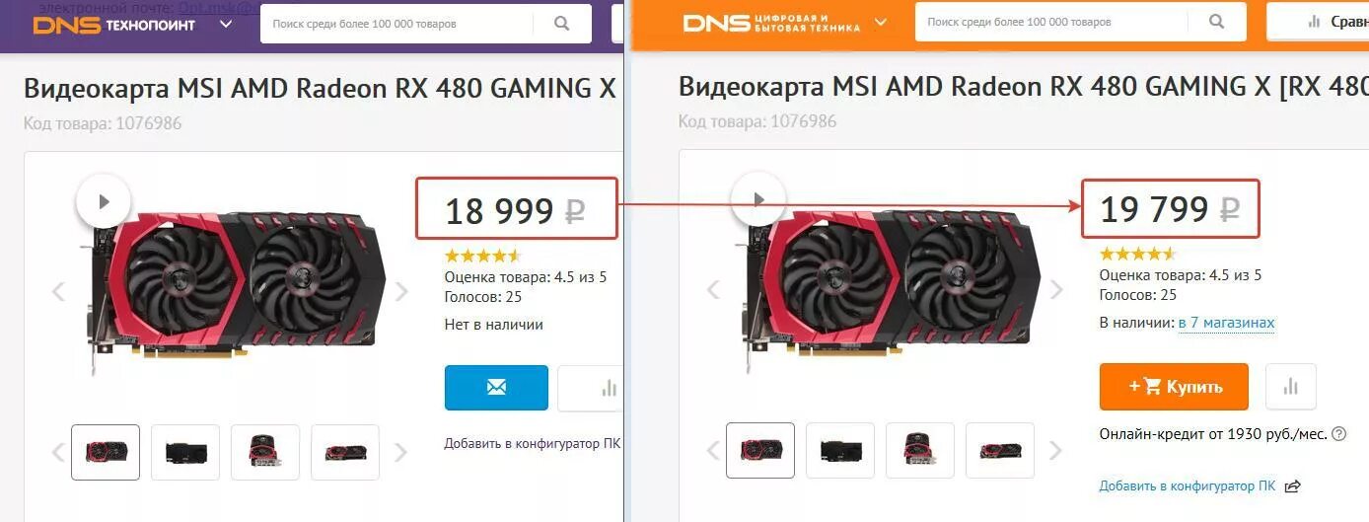
Task: Open the Сравнить tab in the orange header
Action: pos(1319,21)
